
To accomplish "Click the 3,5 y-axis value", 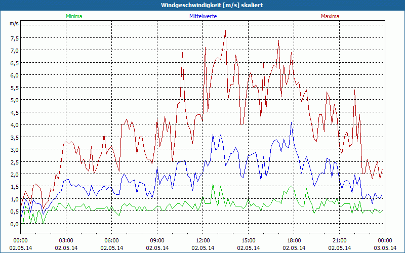I will coord(15,137).
